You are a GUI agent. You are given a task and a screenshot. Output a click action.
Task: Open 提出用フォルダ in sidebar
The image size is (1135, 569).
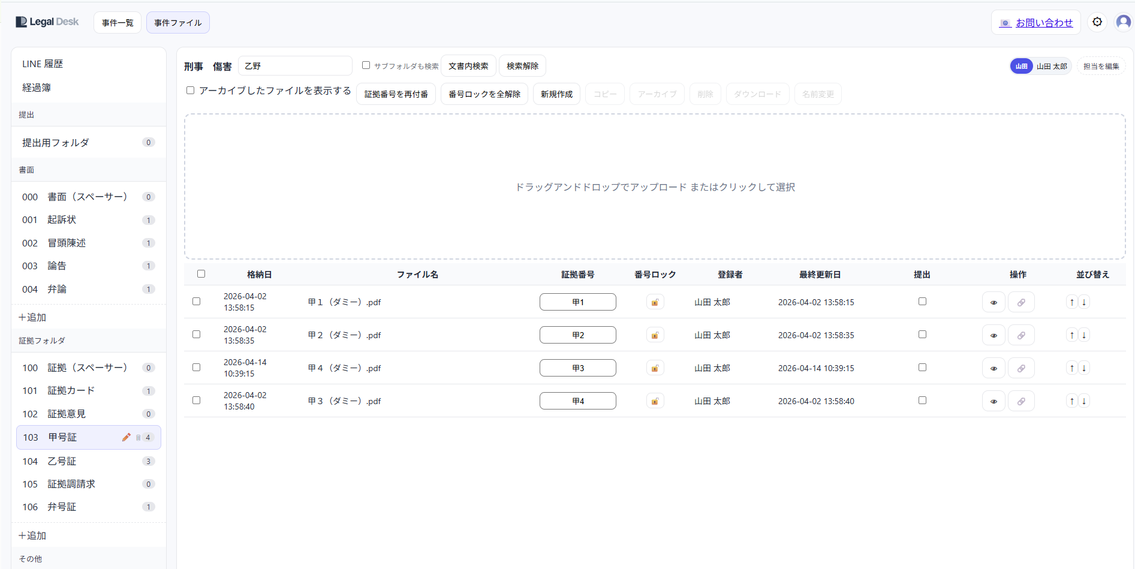coord(89,143)
